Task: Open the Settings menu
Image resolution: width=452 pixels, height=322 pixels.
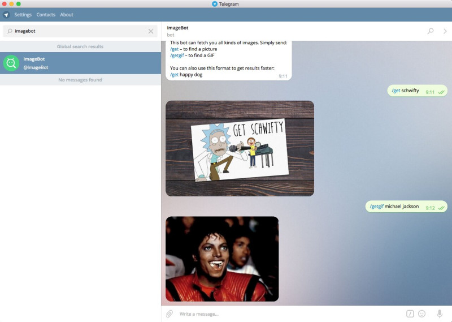Action: (23, 15)
